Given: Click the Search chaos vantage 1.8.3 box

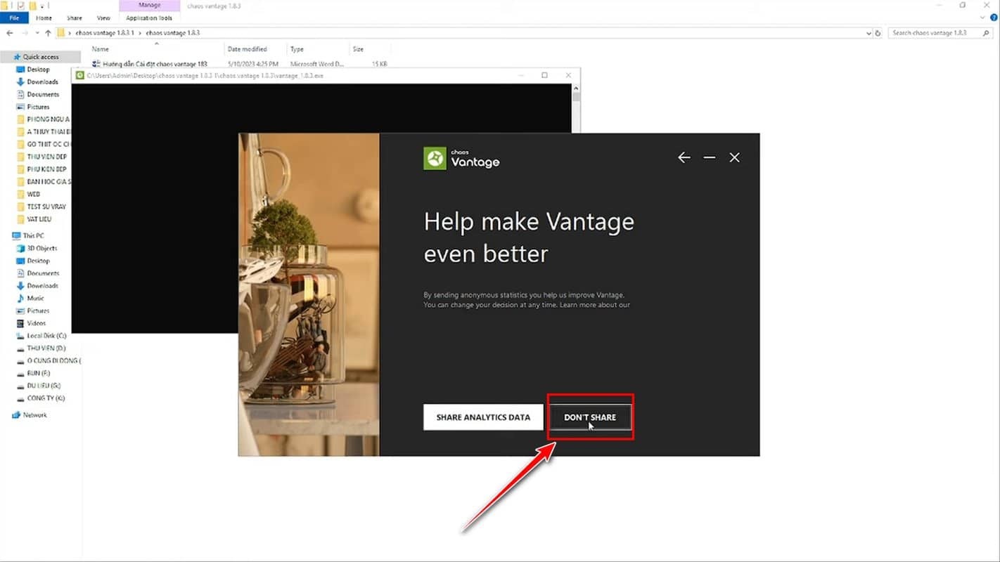Looking at the screenshot, I should click(940, 33).
